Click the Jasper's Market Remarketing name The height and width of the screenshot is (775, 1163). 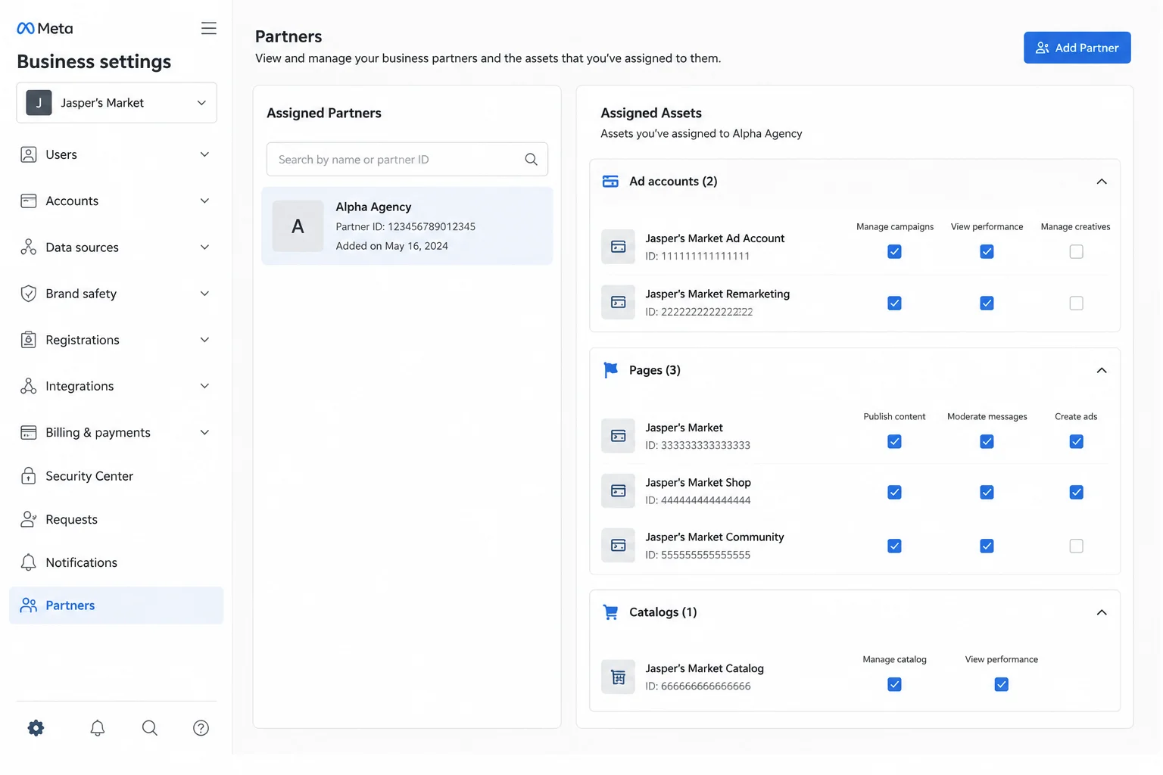tap(717, 294)
